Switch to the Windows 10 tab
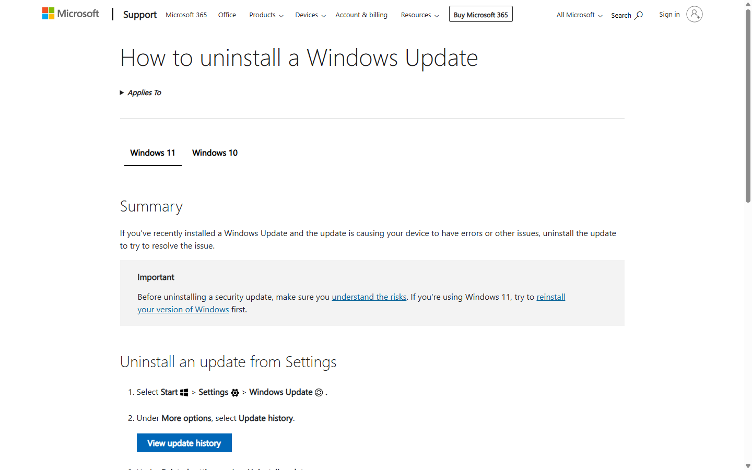Viewport: 752px width, 470px height. (x=215, y=153)
